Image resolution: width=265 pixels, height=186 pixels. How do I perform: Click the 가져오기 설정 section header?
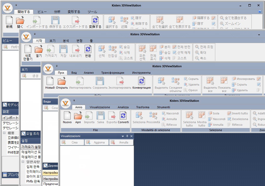point(31,147)
